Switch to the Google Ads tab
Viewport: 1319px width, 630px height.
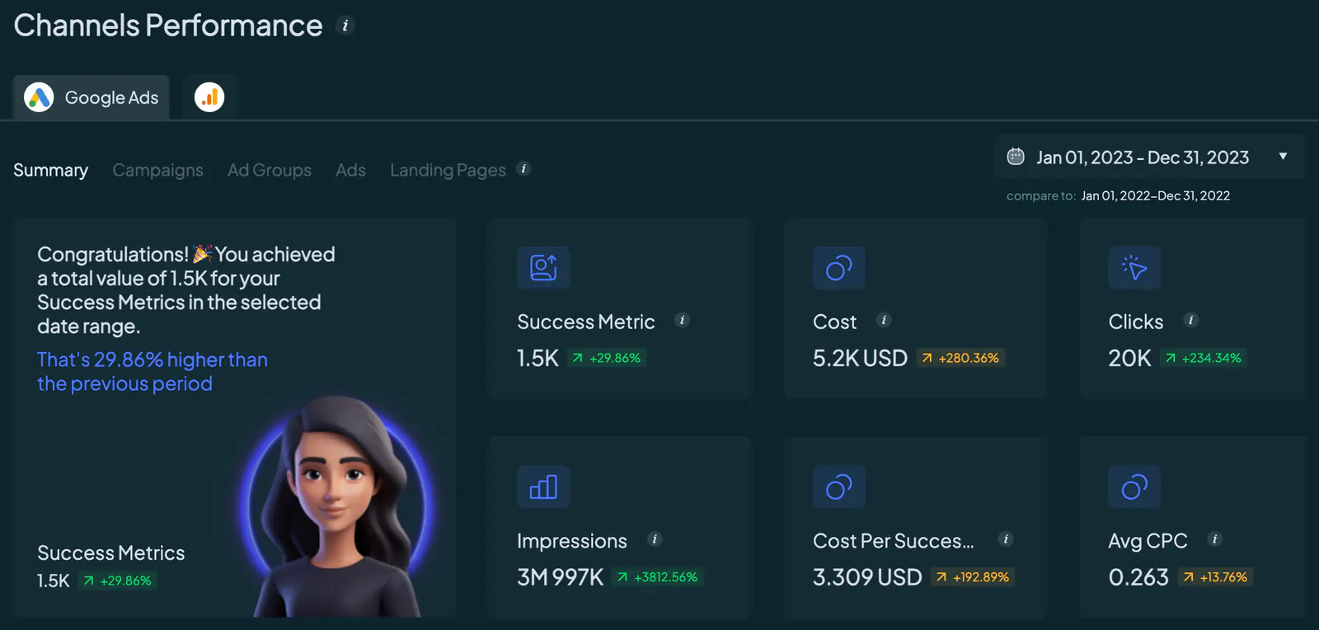click(92, 97)
